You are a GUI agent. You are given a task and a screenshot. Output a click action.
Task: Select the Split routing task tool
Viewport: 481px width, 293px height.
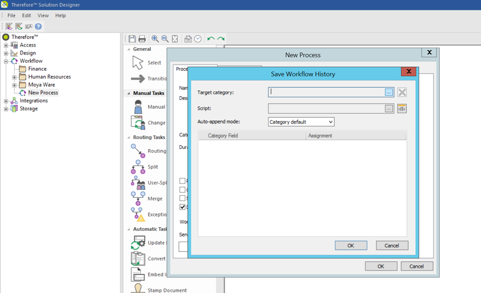coord(149,167)
